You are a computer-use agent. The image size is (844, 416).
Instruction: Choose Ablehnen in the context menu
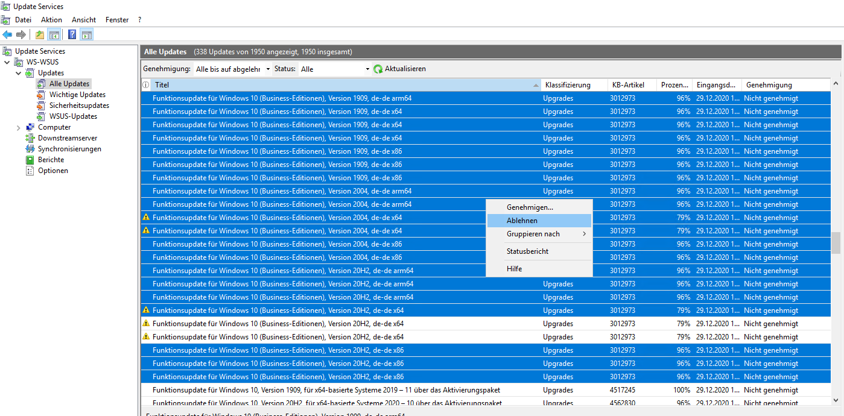point(539,221)
